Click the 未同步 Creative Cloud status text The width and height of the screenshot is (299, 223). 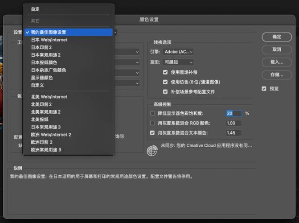click(x=206, y=146)
